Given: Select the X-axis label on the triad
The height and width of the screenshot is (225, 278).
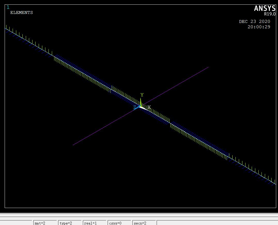Looking at the screenshot, I should [149, 106].
